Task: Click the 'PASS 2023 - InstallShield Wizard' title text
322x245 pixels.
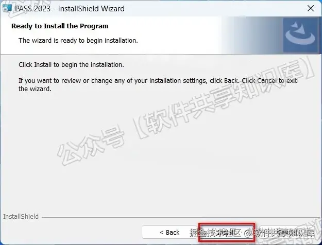Action: [70, 9]
